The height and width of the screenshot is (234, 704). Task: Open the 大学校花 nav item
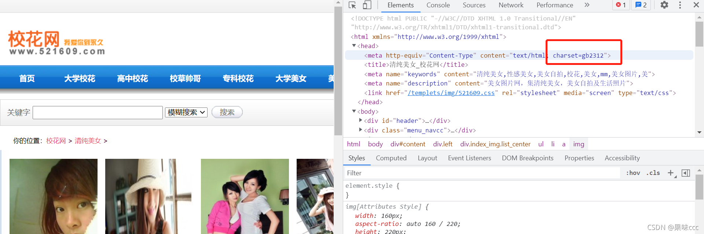[x=80, y=78]
